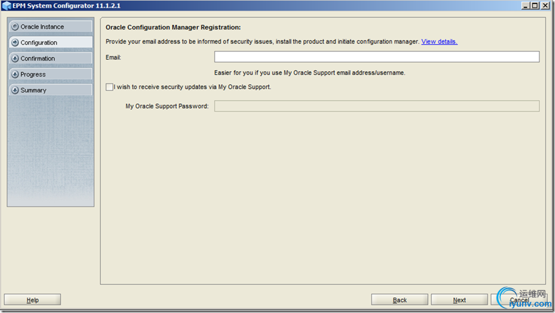Go Back to the previous page
The image size is (555, 313).
(400, 299)
